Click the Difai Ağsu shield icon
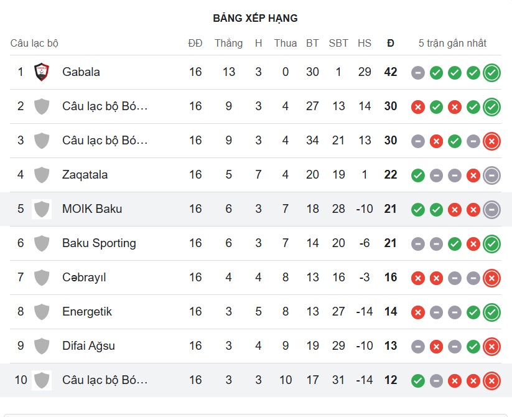The width and height of the screenshot is (512, 417). [42, 346]
